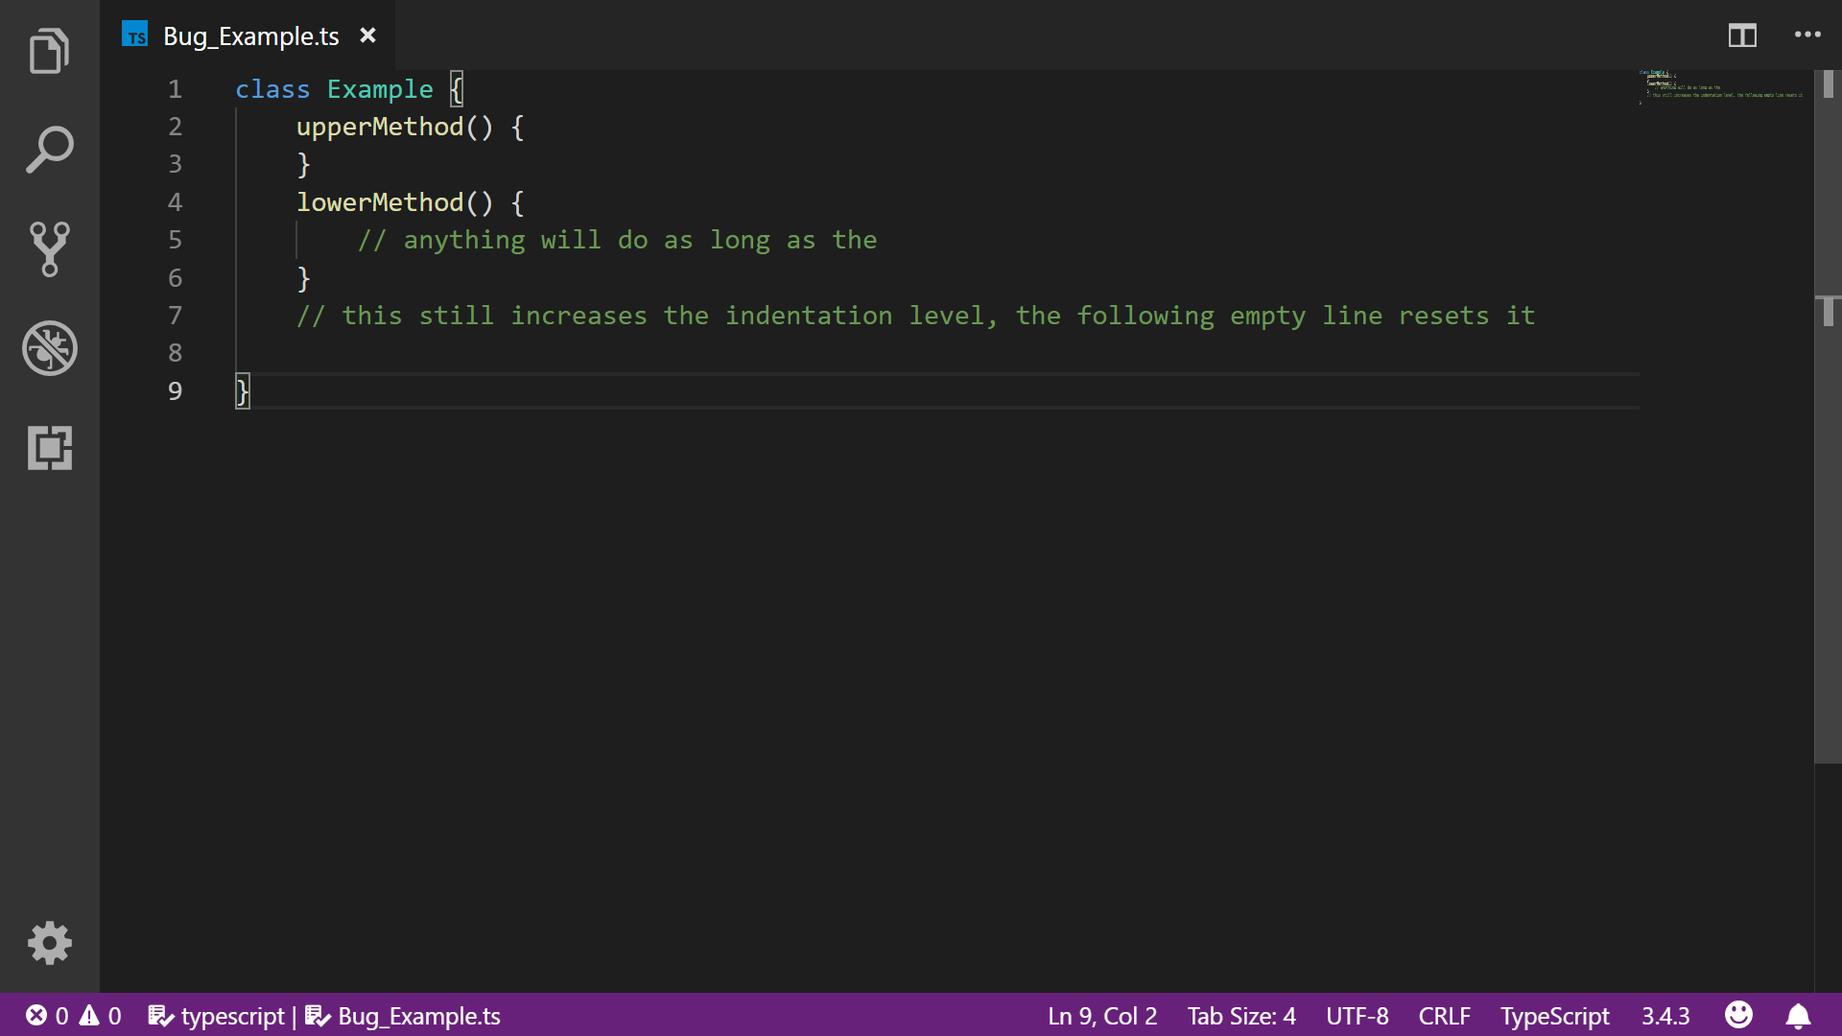Open Ln 9, Col 2 go-to-line
Viewport: 1842px width, 1036px height.
tap(1101, 1016)
